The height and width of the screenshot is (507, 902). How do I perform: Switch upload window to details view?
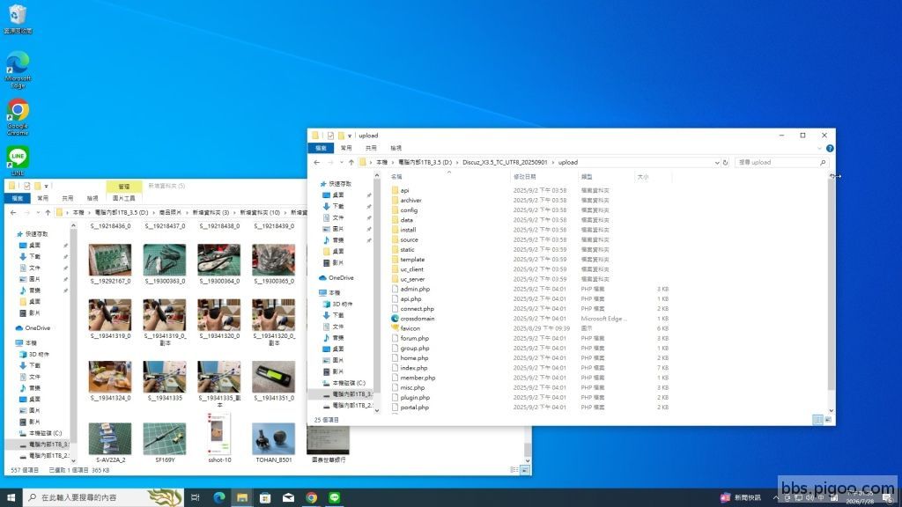coord(818,420)
